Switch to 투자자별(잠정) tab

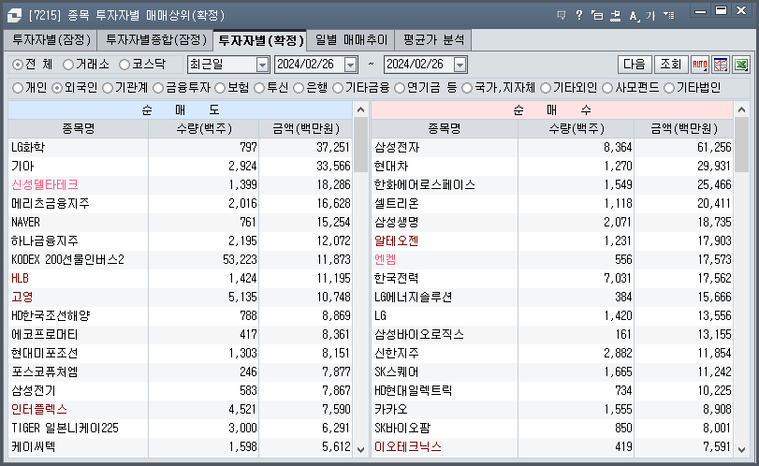point(51,39)
